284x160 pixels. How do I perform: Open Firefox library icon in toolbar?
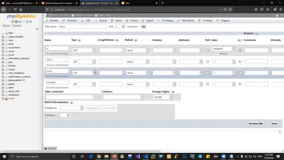tap(256, 9)
